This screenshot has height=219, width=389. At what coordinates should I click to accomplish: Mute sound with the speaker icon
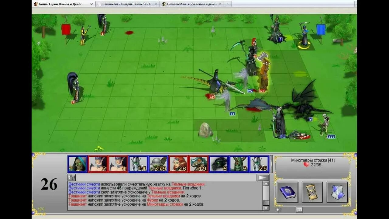pyautogui.click(x=278, y=210)
